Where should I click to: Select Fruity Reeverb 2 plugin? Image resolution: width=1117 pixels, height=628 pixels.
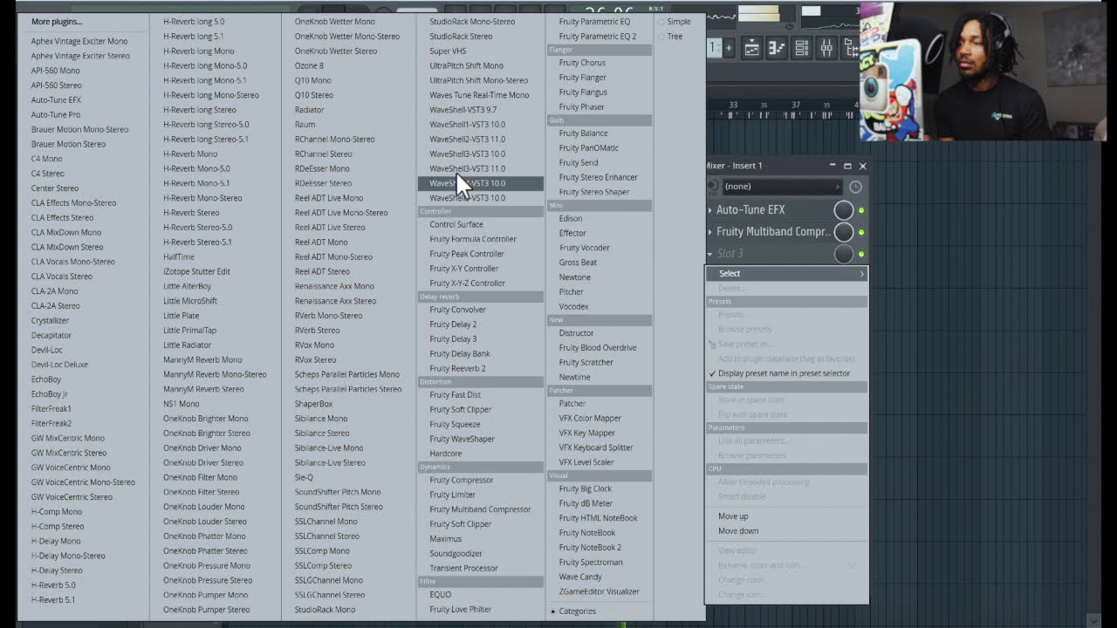point(457,369)
